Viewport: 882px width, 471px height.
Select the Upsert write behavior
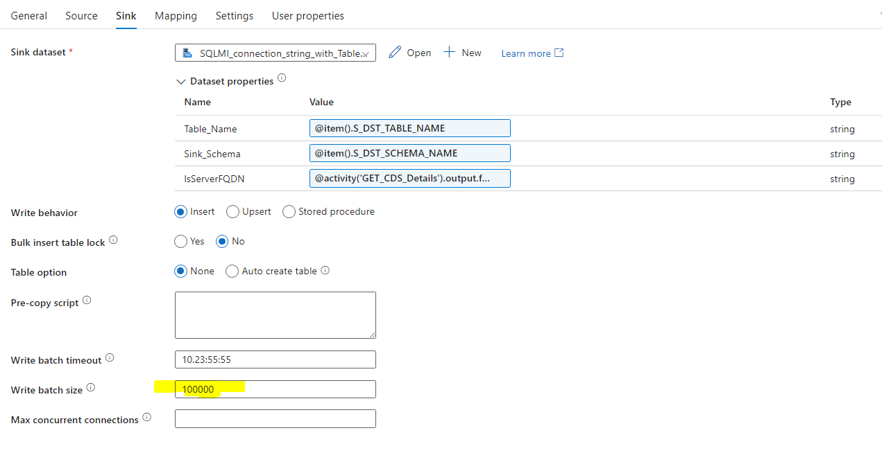[x=232, y=211]
